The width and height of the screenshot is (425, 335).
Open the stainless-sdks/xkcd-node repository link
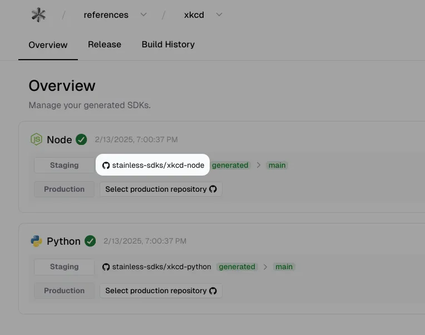(153, 165)
